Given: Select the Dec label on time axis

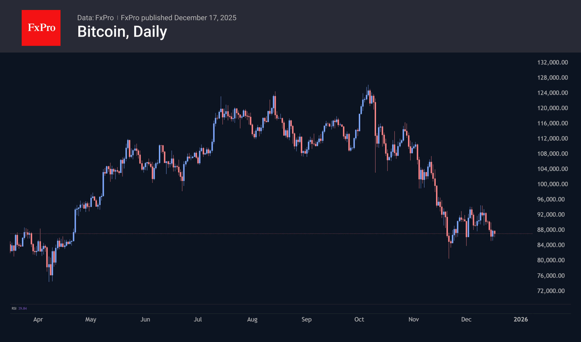Looking at the screenshot, I should click(x=466, y=319).
